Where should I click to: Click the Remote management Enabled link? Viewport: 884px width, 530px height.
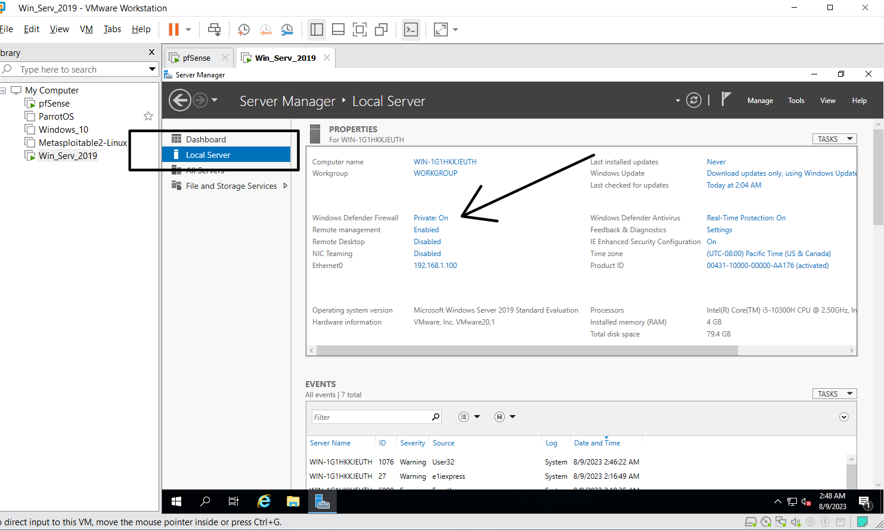426,230
